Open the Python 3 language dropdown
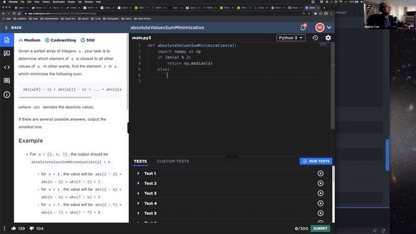 tap(291, 38)
